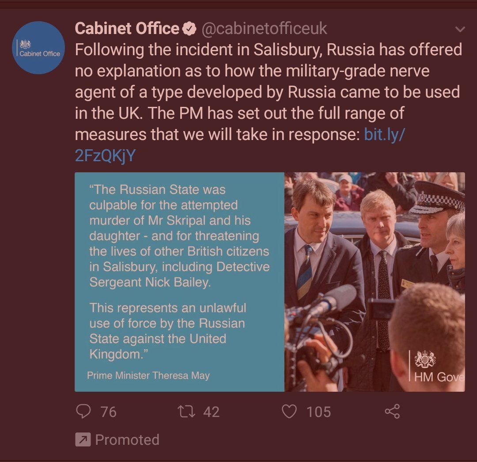Open the press photo with microphone

[x=375, y=282]
